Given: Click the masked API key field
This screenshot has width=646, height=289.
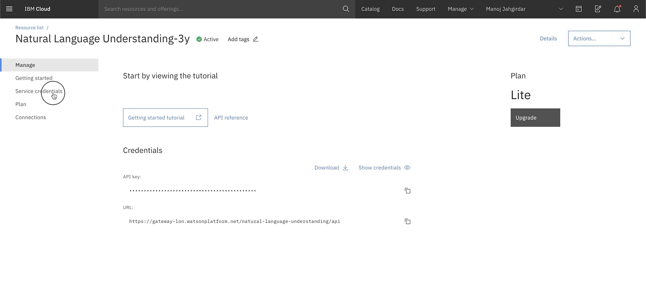Looking at the screenshot, I should pos(193,191).
